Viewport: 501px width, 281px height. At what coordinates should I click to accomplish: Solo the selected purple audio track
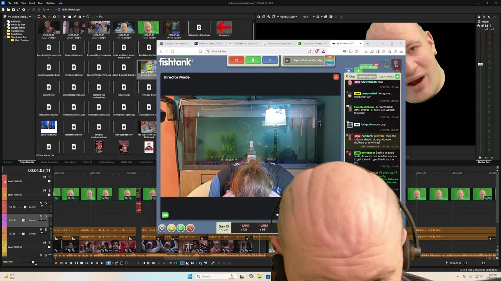[46, 216]
